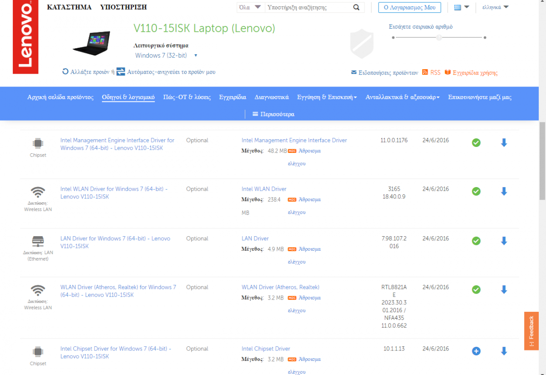Click version text 11.0.0.1176
The width and height of the screenshot is (546, 375).
tap(394, 140)
